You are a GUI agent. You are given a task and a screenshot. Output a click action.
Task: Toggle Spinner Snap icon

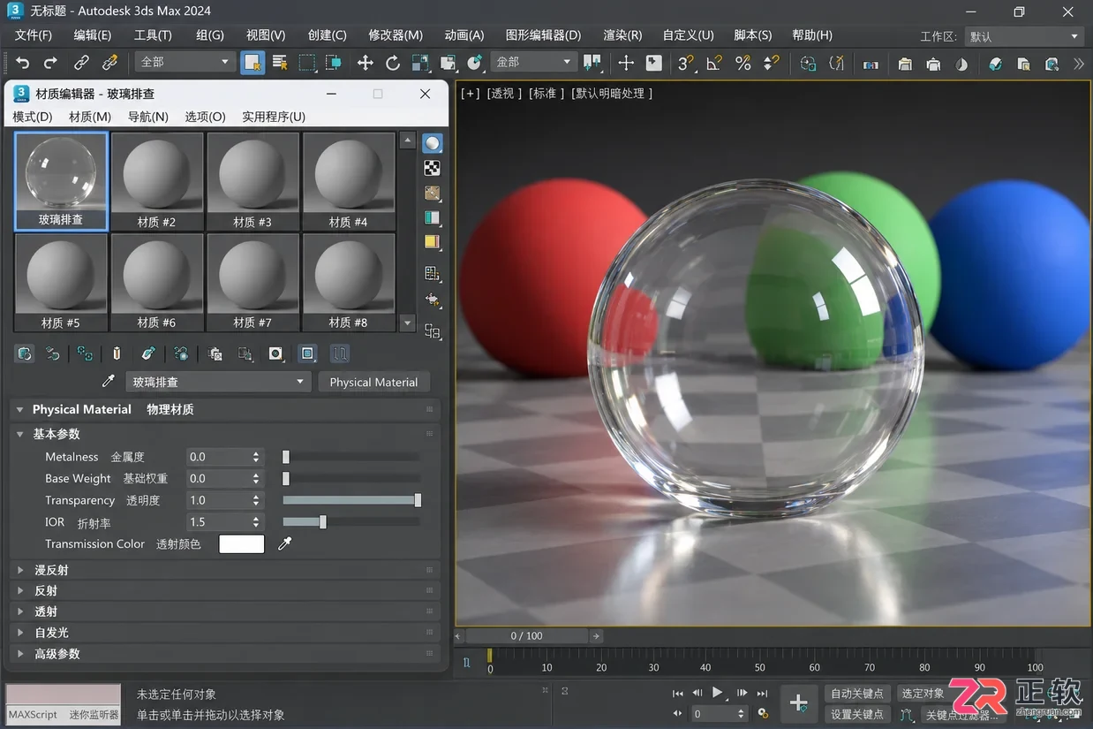click(771, 63)
